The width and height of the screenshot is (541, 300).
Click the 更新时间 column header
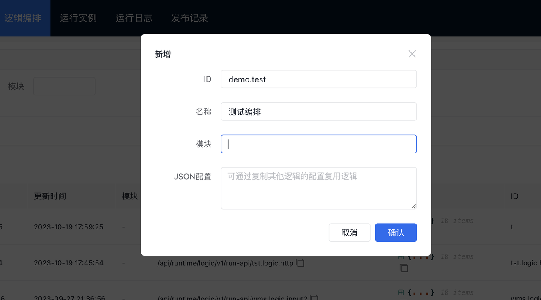click(x=50, y=196)
